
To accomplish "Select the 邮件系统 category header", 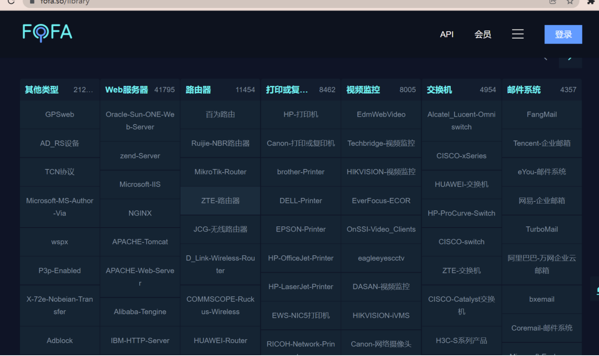I will click(x=524, y=90).
